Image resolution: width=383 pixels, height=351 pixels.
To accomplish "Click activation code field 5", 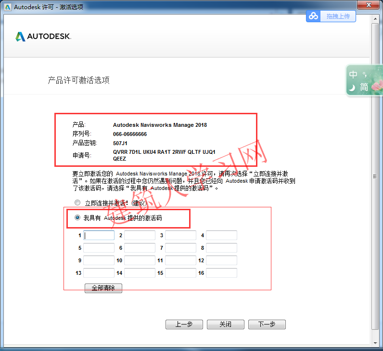I will (x=99, y=248).
